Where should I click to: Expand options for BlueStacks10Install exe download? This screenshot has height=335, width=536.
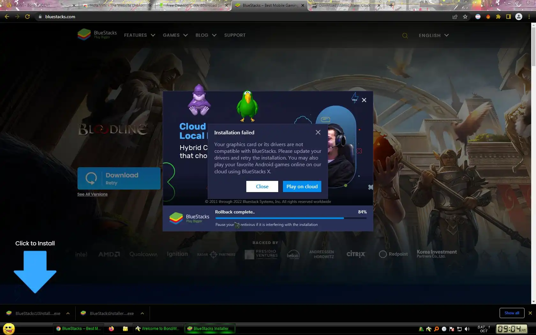click(68, 313)
